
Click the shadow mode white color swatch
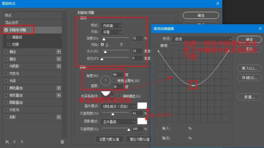pyautogui.click(x=142, y=121)
